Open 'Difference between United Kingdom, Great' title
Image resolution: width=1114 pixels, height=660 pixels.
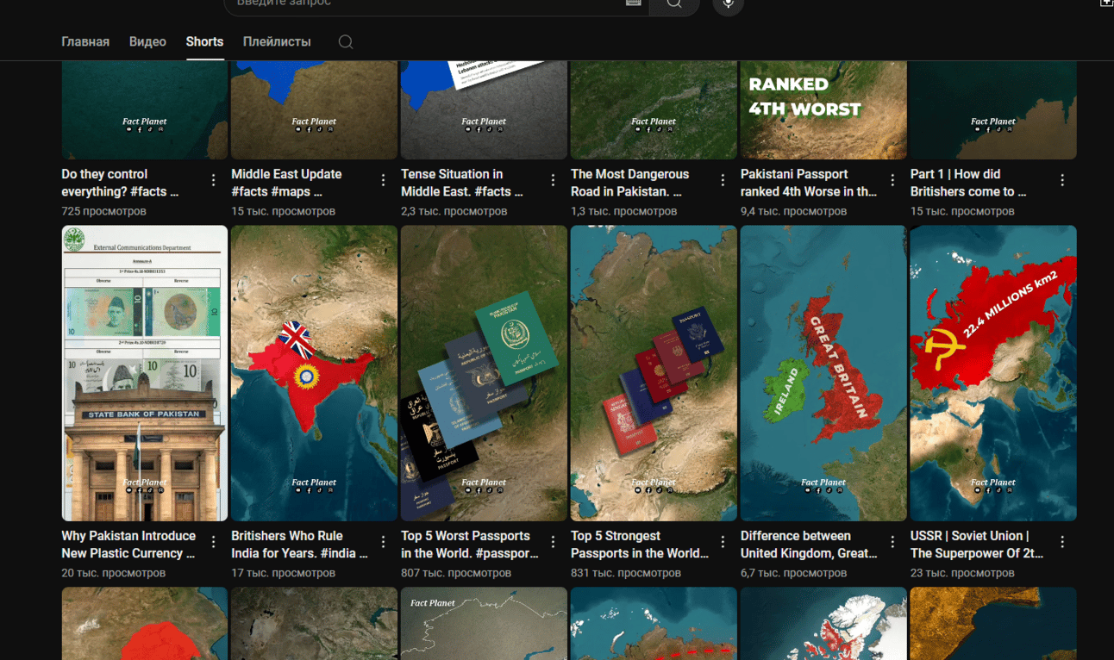pos(809,545)
